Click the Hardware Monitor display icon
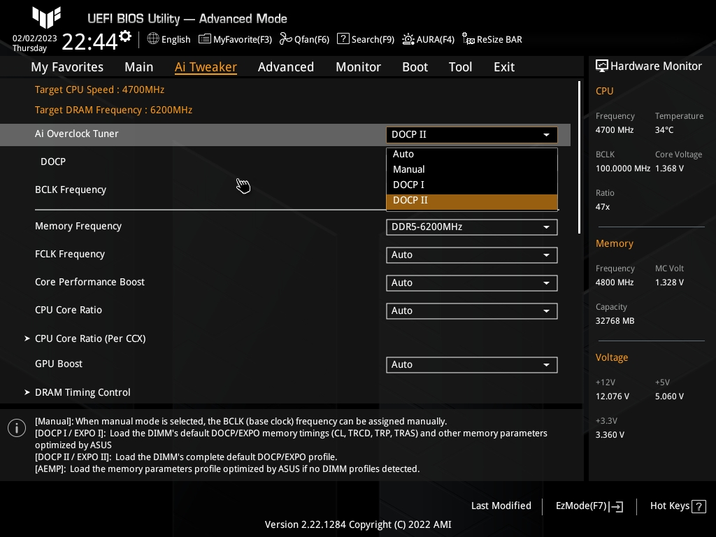This screenshot has height=537, width=716. pyautogui.click(x=602, y=66)
